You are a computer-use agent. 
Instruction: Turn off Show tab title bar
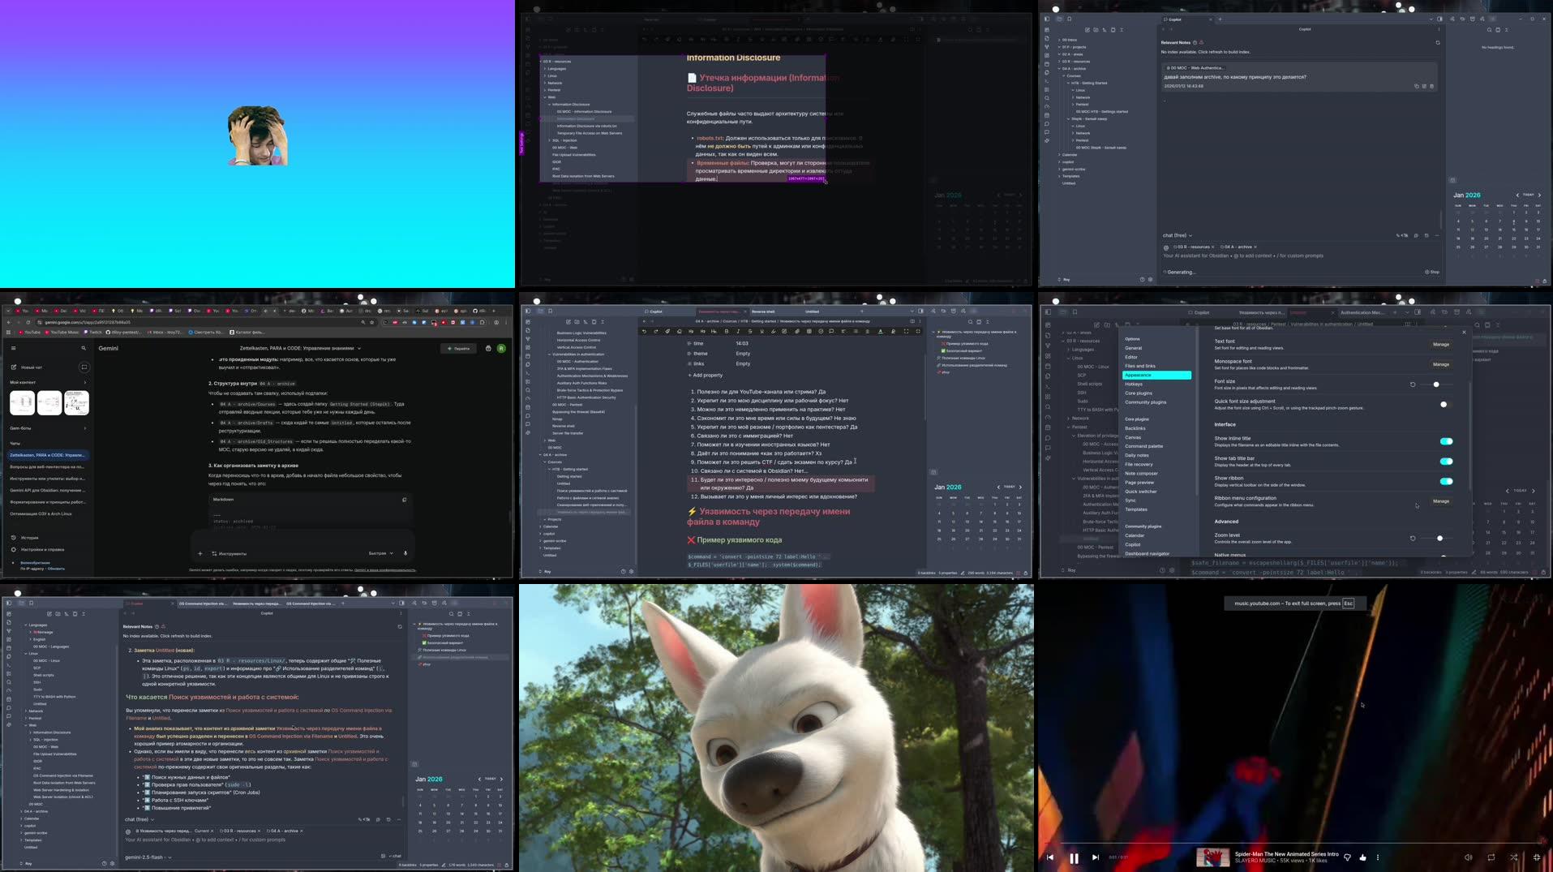pyautogui.click(x=1447, y=461)
